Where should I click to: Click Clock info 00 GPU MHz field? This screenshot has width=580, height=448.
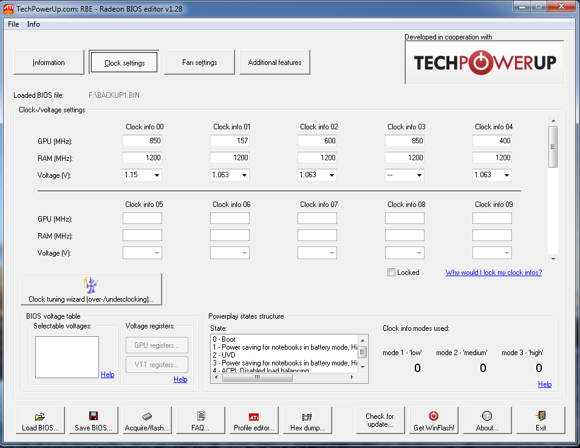click(142, 140)
